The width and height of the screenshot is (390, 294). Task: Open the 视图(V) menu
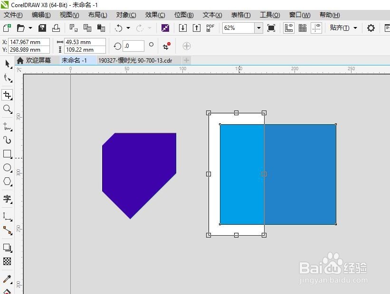point(69,15)
